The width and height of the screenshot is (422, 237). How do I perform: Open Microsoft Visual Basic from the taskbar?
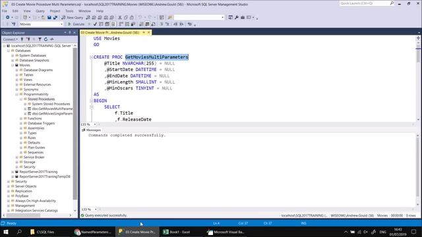[x=226, y=232]
